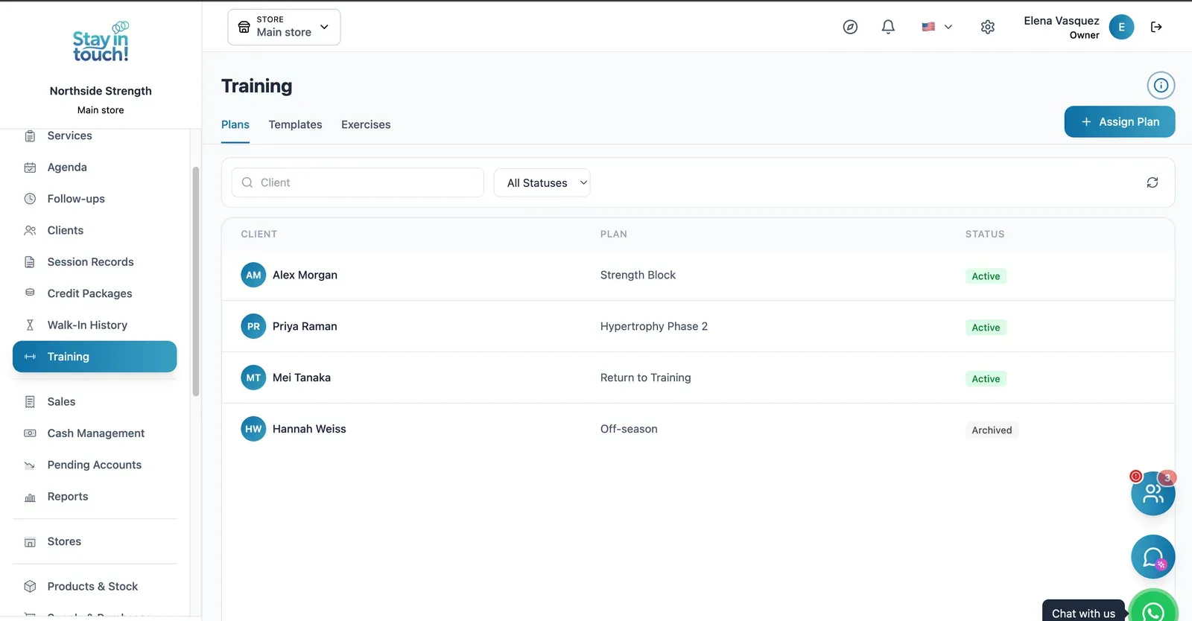Open Credit Packages in sidebar
This screenshot has height=621, width=1192.
95,293
